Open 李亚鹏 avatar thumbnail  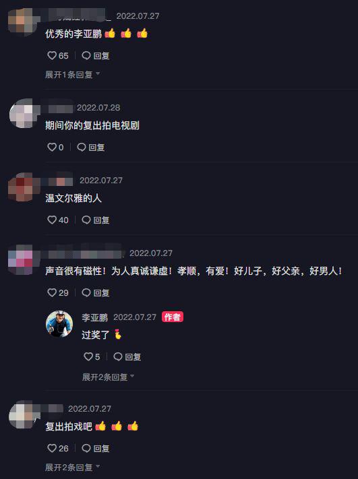[x=59, y=324]
